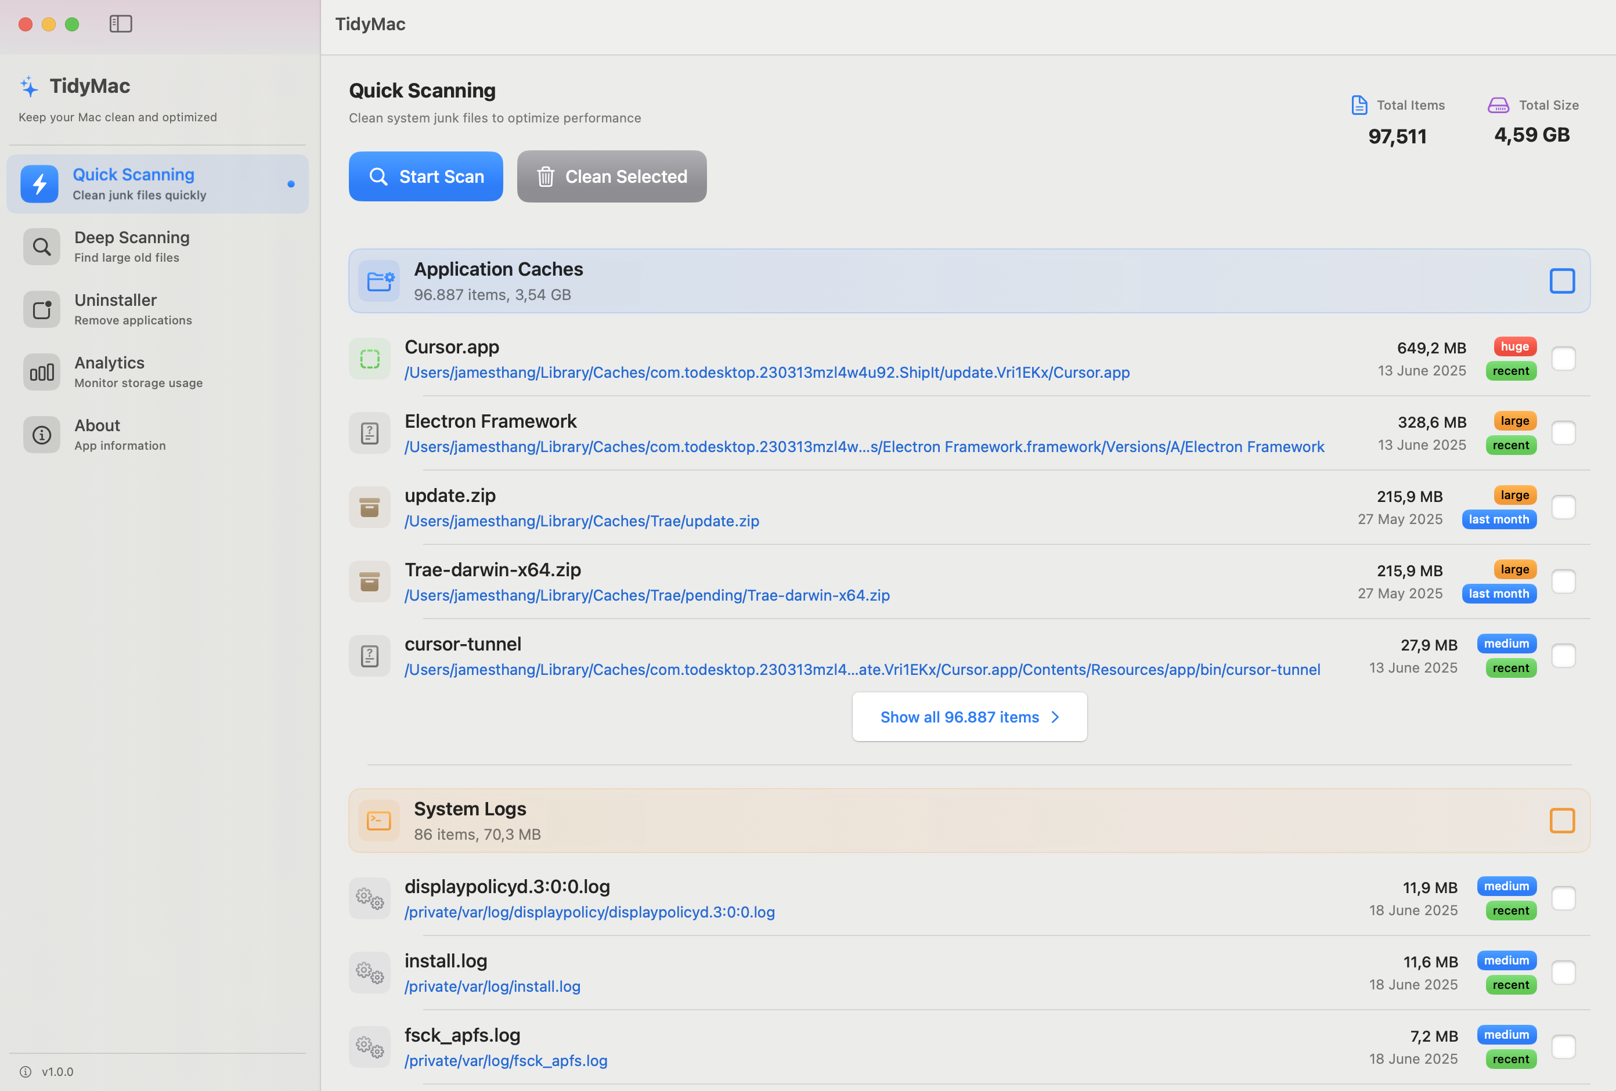The image size is (1616, 1091).
Task: Open the Analytics bar chart icon
Action: pos(42,372)
